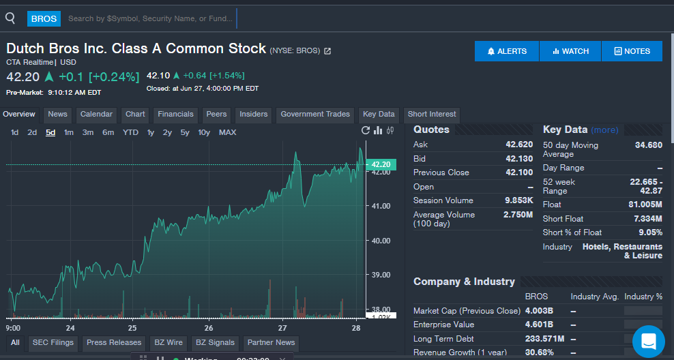The width and height of the screenshot is (674, 360).
Task: Click the Float value 81.005M
Action: 645,205
